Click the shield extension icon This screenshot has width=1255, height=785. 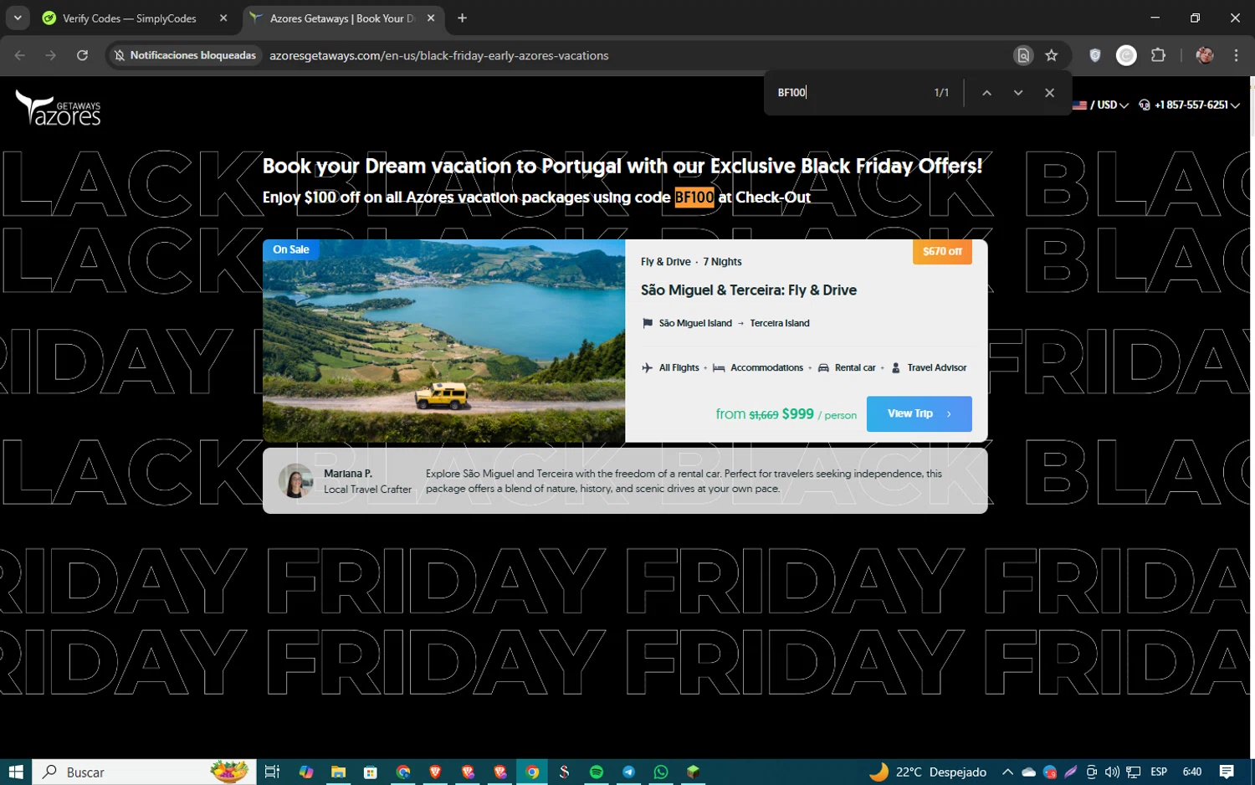1095,55
